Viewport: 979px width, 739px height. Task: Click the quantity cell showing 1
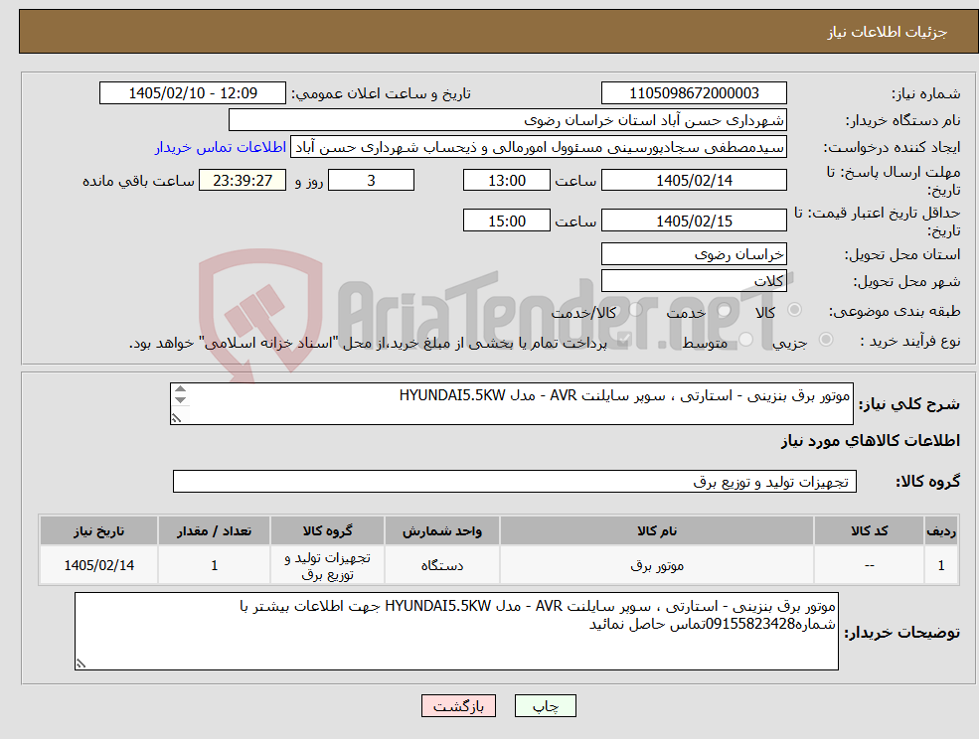[214, 565]
